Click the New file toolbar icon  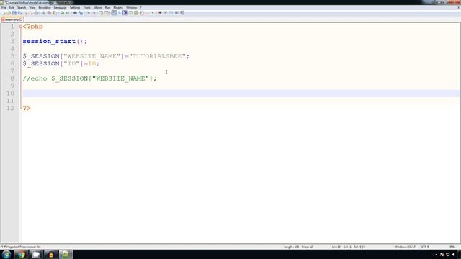click(3, 13)
